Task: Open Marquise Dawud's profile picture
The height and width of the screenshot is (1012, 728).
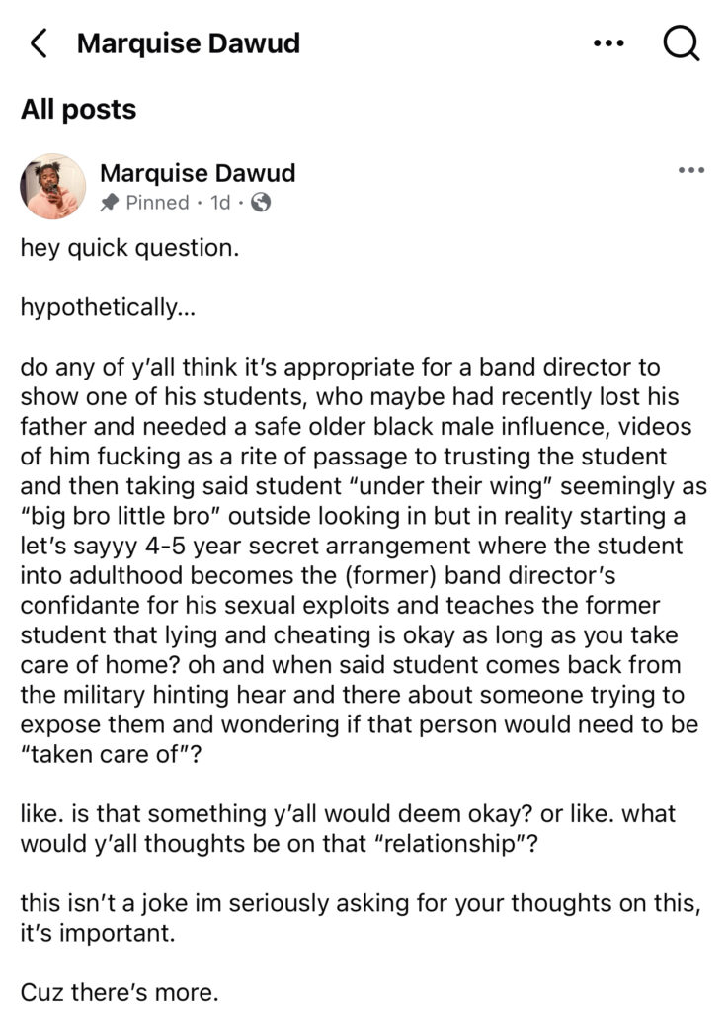Action: 53,186
